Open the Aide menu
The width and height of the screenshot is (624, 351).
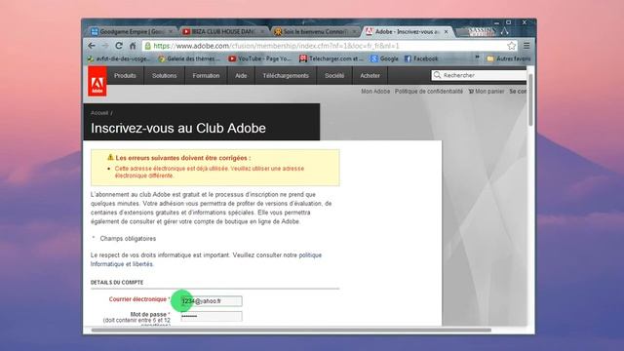pyautogui.click(x=241, y=76)
